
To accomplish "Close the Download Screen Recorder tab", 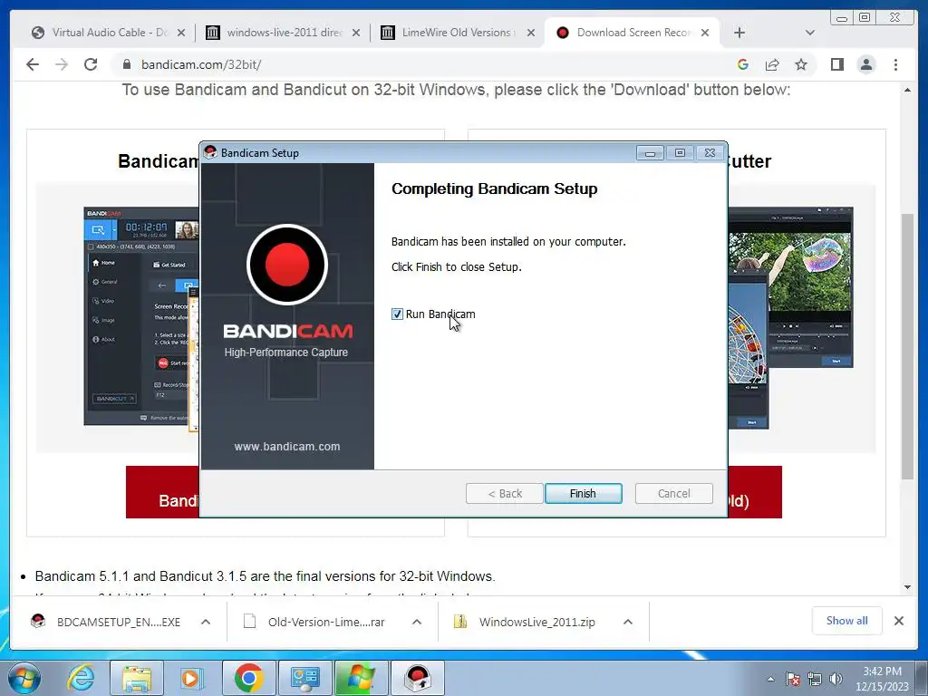I will click(x=705, y=33).
